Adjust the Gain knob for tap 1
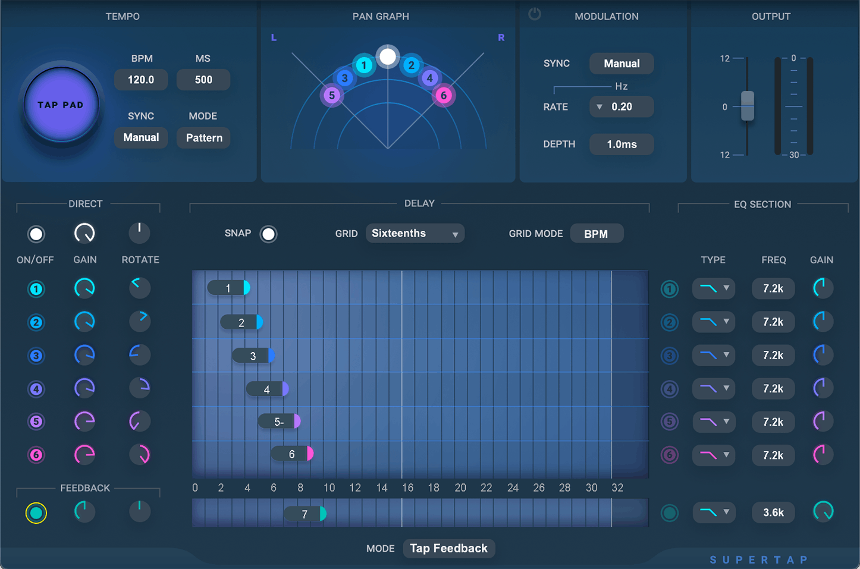 point(84,288)
